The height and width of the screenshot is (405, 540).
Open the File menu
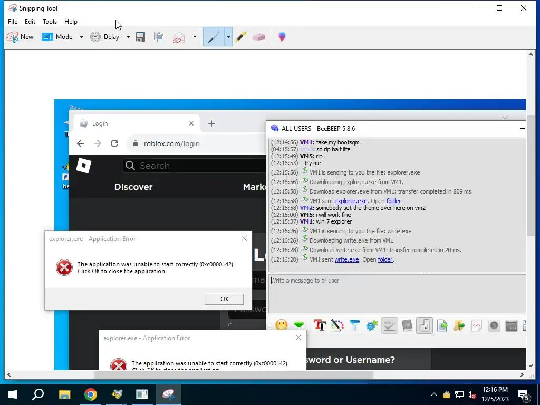tap(13, 21)
